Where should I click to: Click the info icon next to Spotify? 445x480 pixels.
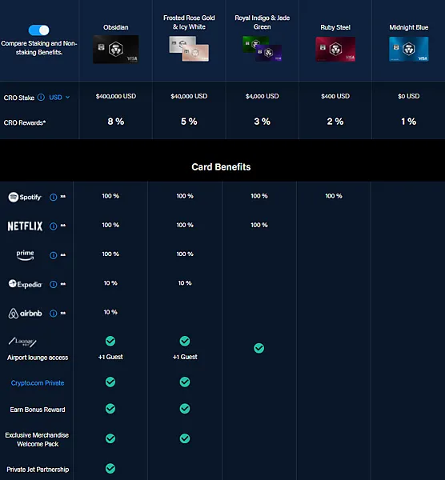(54, 197)
